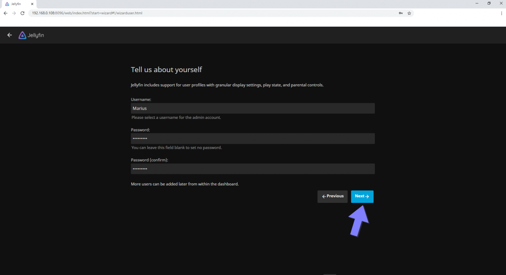
Task: Focus the Password input field
Action: tap(253, 139)
